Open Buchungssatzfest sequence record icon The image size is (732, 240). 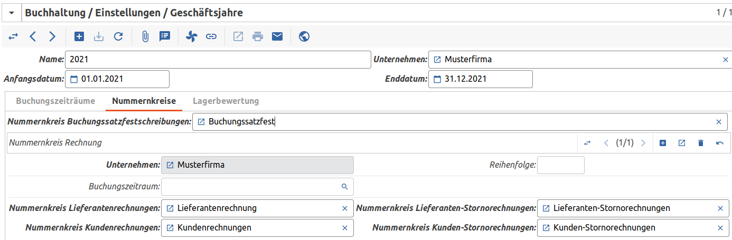click(x=201, y=122)
